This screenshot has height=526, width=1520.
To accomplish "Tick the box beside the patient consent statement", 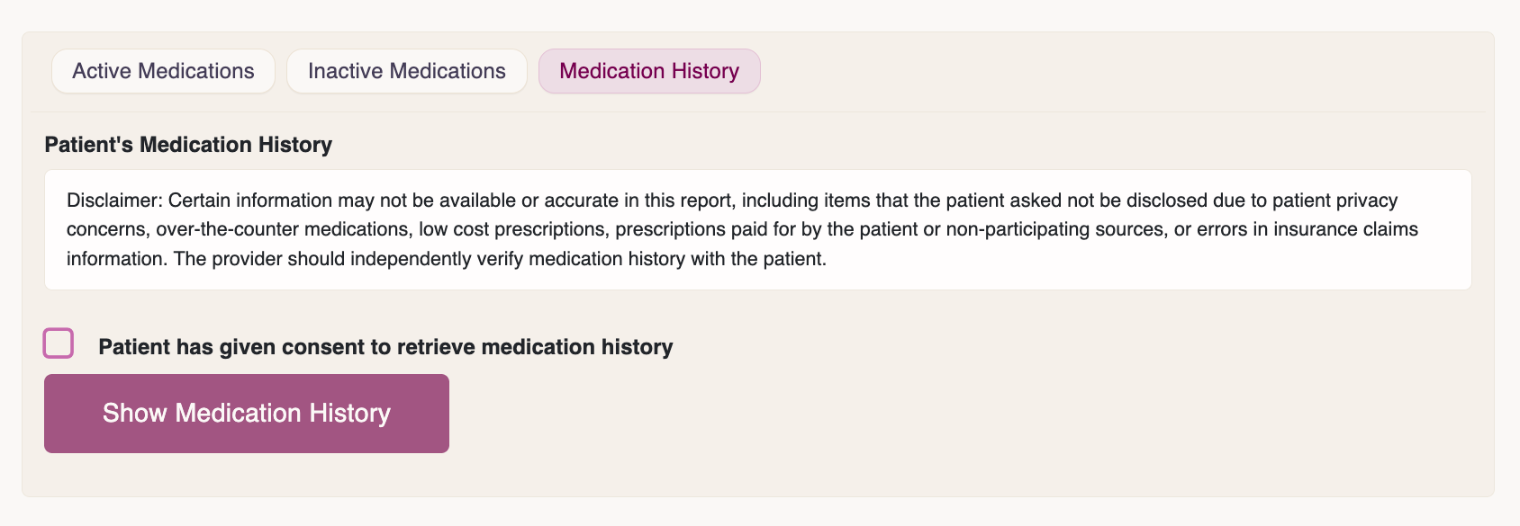I will tap(59, 343).
